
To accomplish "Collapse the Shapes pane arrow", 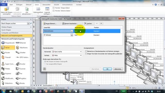I will pyautogui.click(x=31, y=19).
